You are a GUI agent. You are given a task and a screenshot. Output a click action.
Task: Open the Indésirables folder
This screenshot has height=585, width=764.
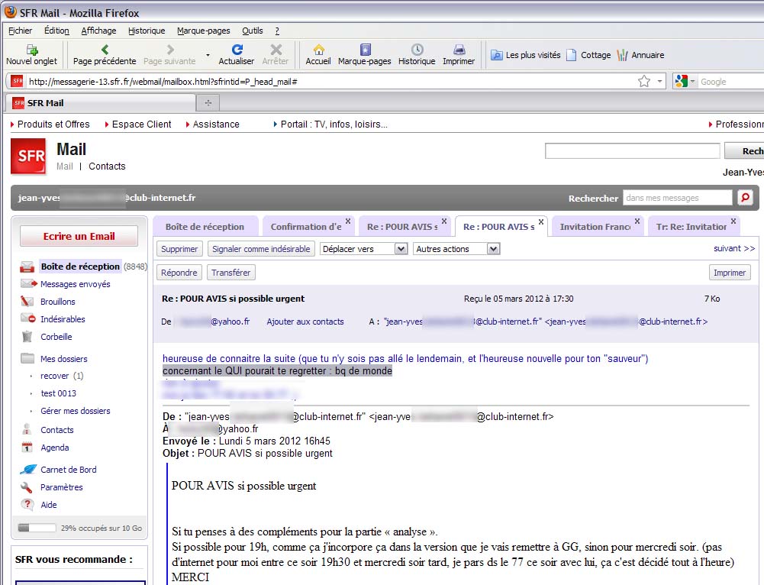(x=63, y=319)
